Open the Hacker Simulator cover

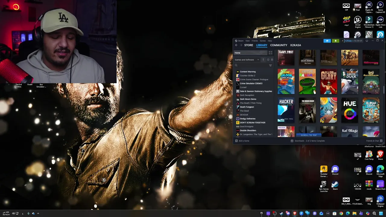tap(286, 110)
